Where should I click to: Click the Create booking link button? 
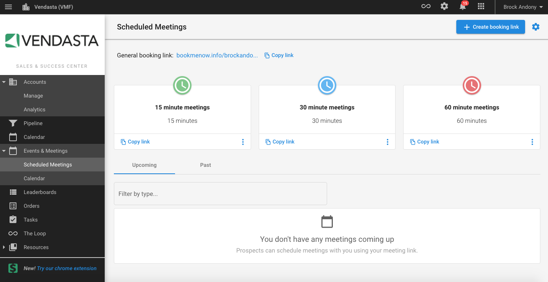(490, 27)
